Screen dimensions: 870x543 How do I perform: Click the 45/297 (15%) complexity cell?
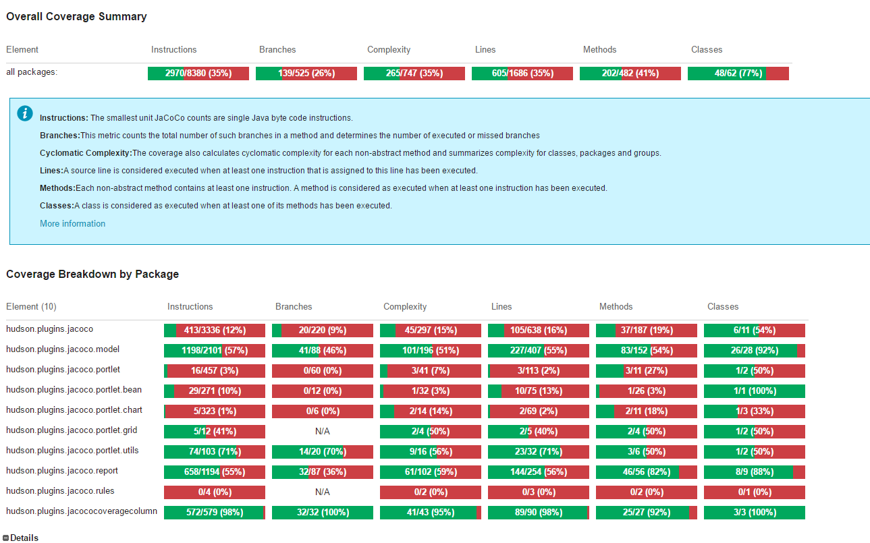[x=431, y=331]
